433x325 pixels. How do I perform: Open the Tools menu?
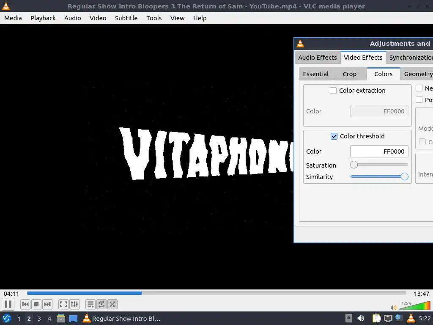(x=154, y=18)
